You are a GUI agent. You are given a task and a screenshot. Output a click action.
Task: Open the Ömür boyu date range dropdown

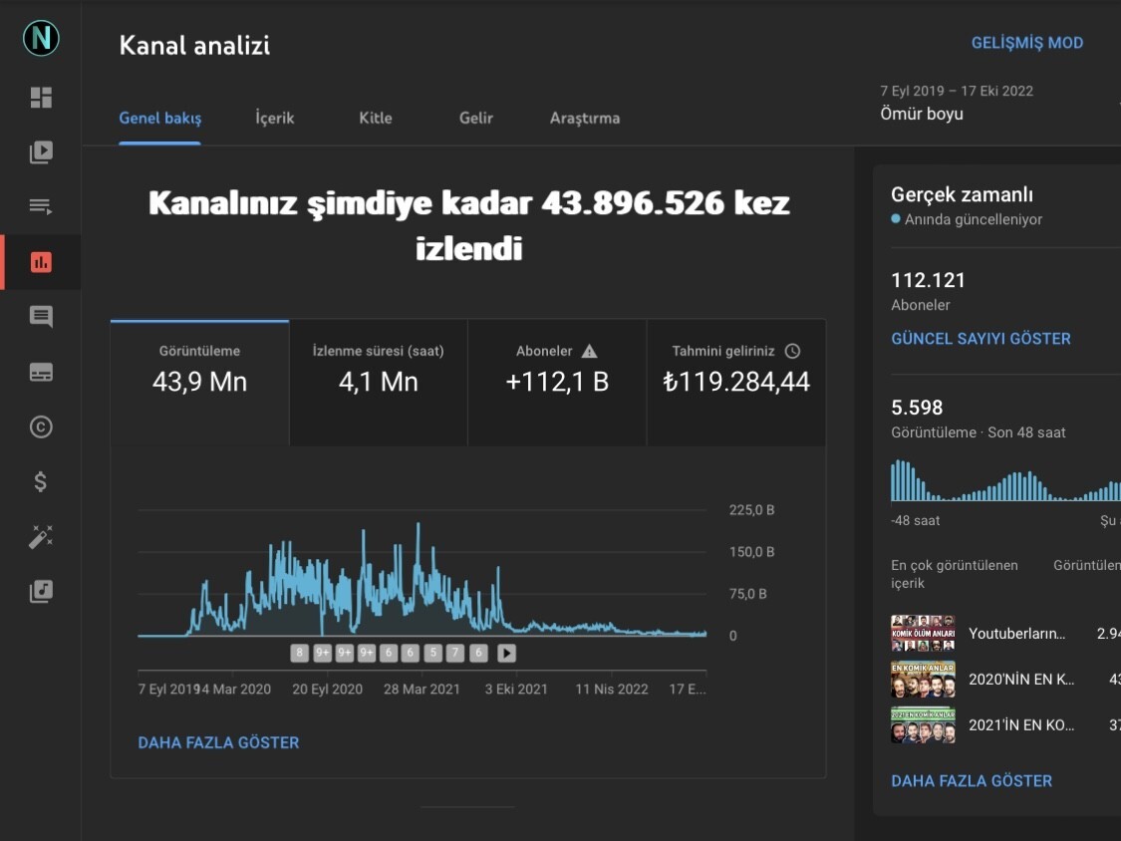922,114
